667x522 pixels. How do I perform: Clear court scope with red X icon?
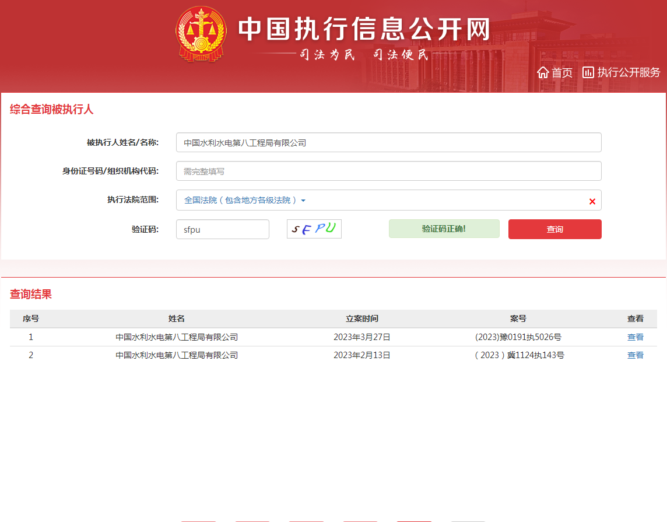point(592,202)
